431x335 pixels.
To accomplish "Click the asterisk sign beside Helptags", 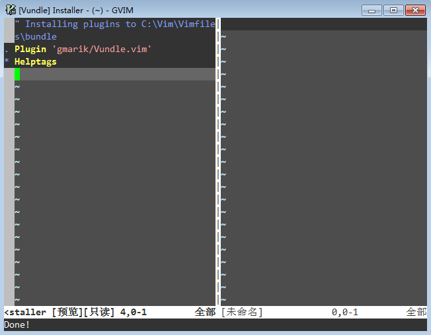I will pyautogui.click(x=7, y=61).
